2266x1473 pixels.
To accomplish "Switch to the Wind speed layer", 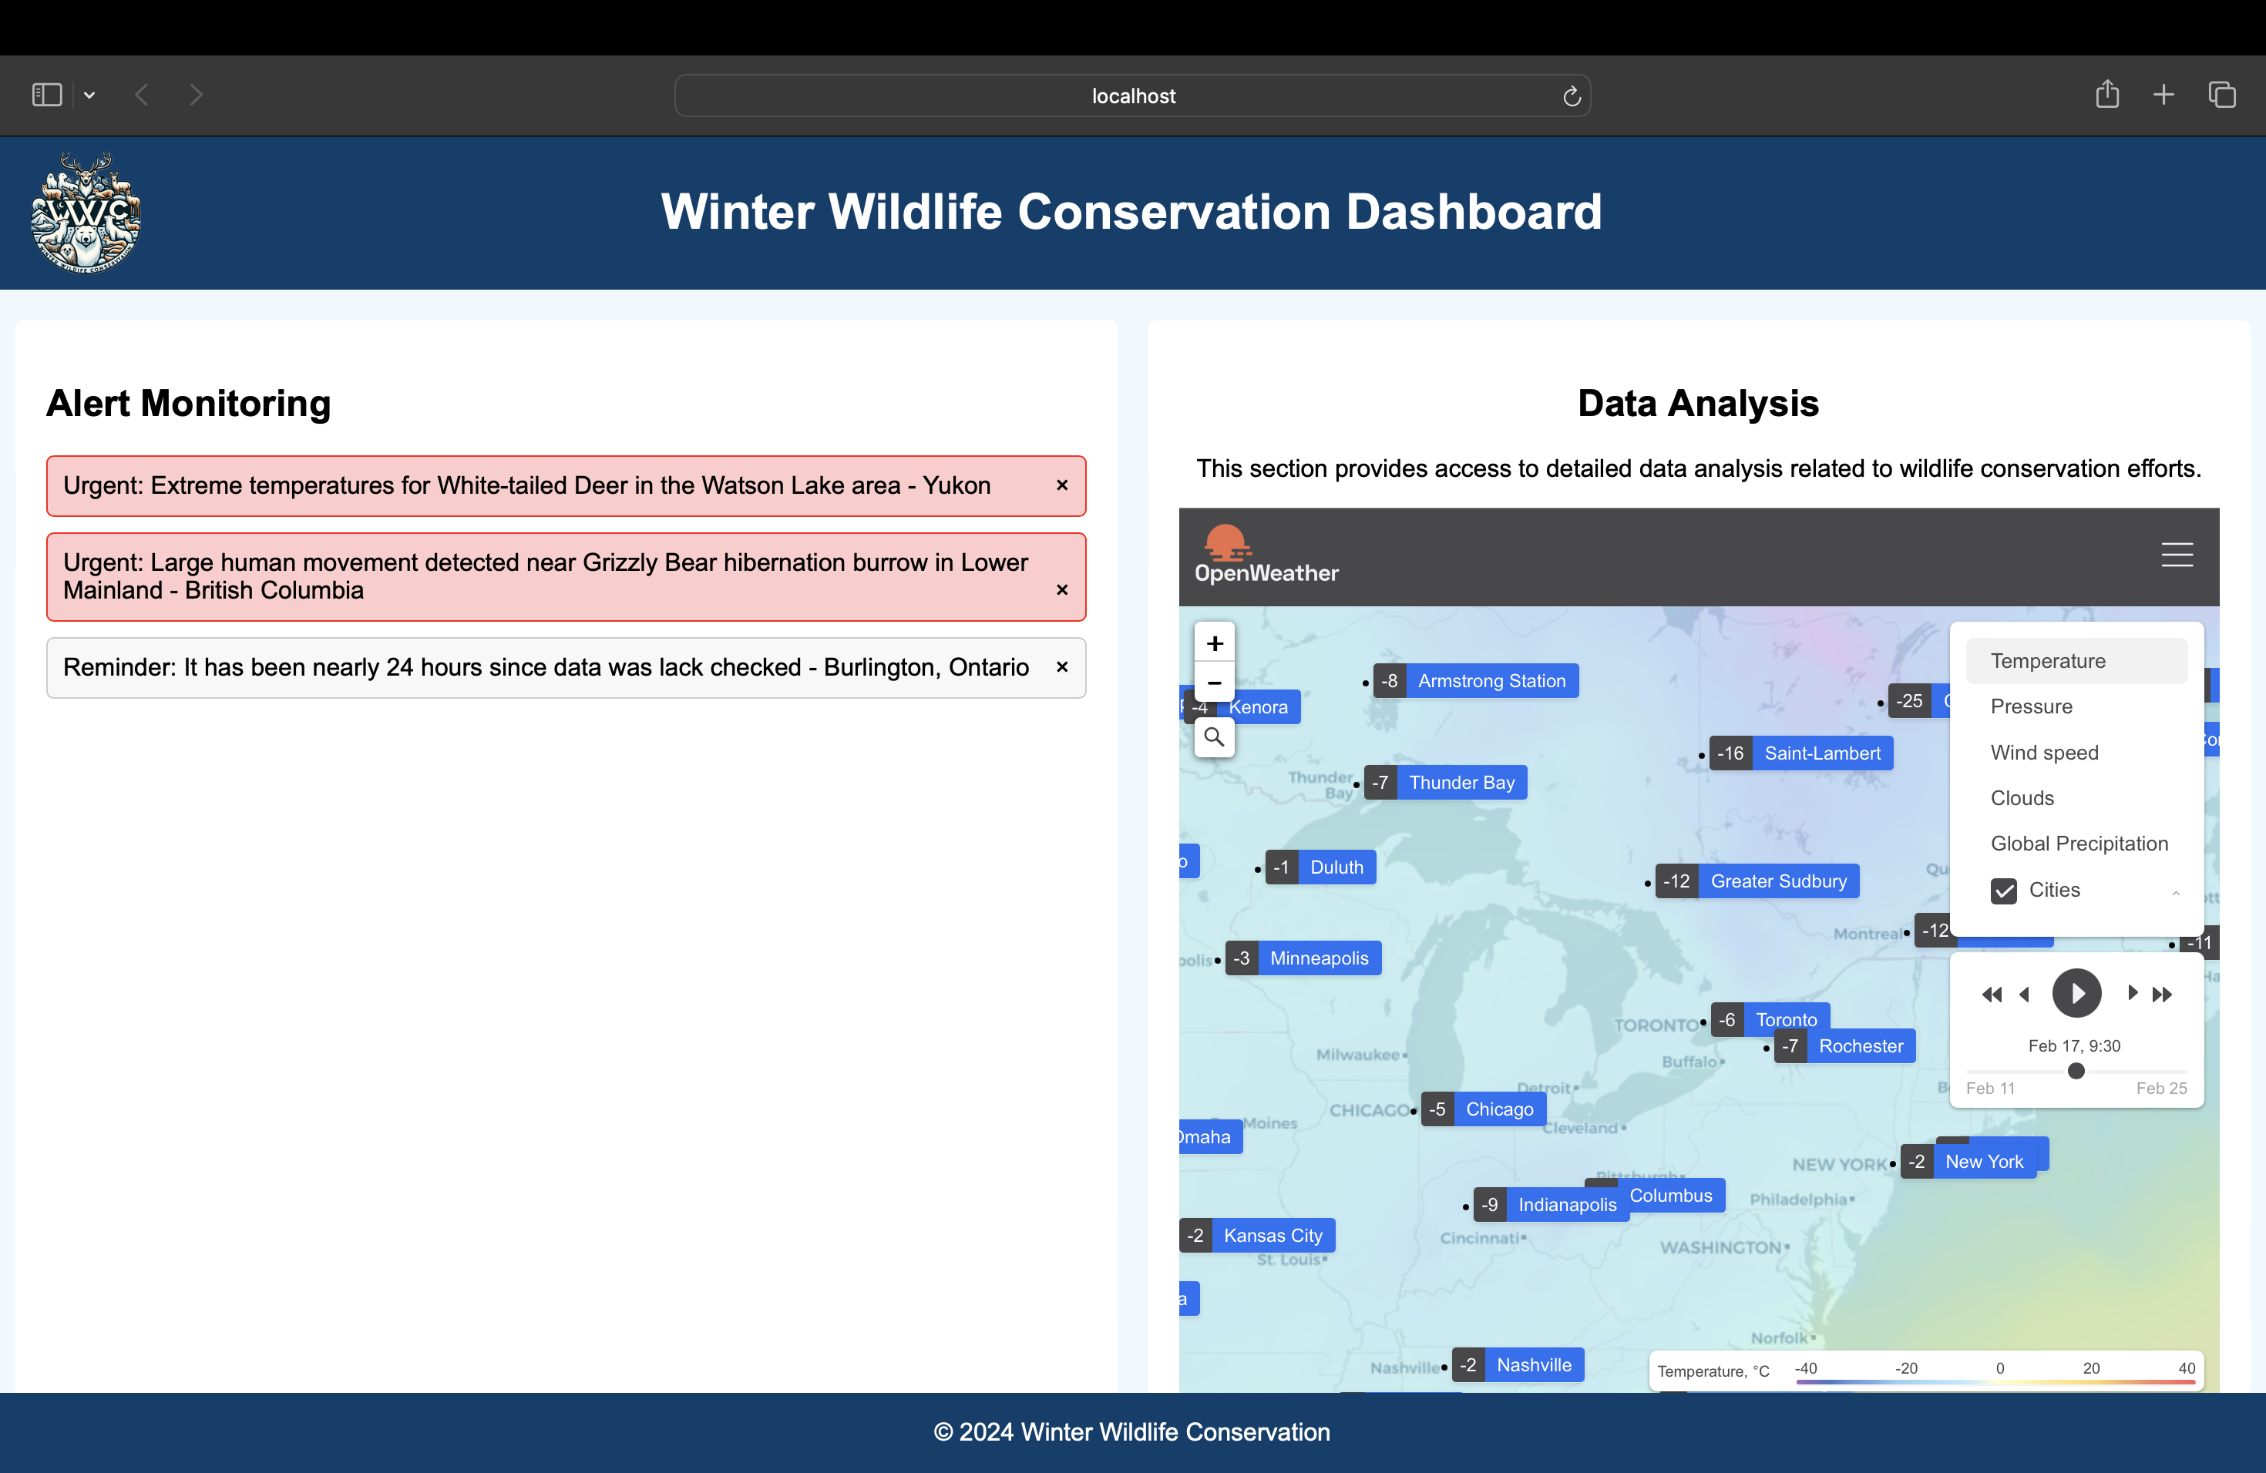I will tap(2044, 752).
